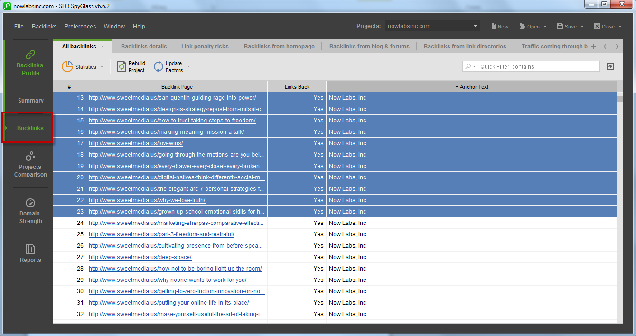The width and height of the screenshot is (636, 336).
Task: Open the File menu
Action: 19,27
